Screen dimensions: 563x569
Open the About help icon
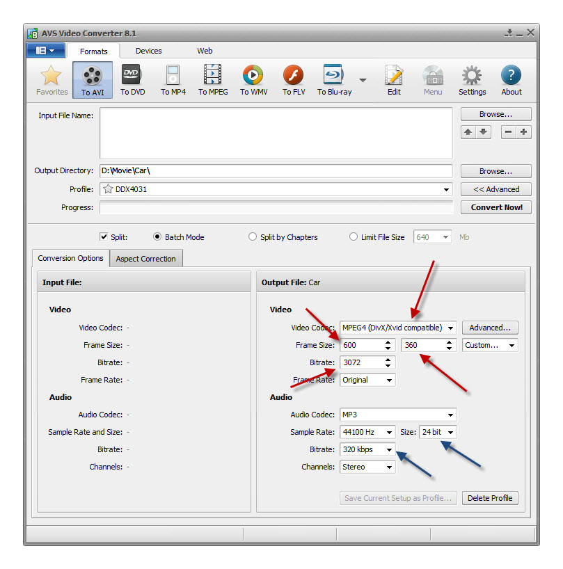click(x=511, y=80)
